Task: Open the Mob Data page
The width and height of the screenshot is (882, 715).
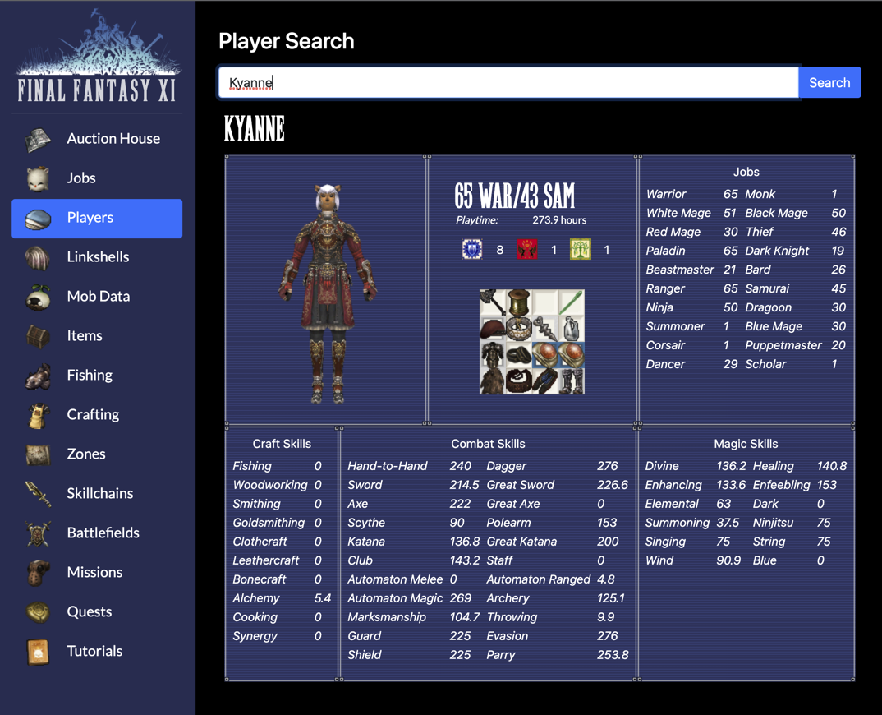Action: click(x=98, y=297)
